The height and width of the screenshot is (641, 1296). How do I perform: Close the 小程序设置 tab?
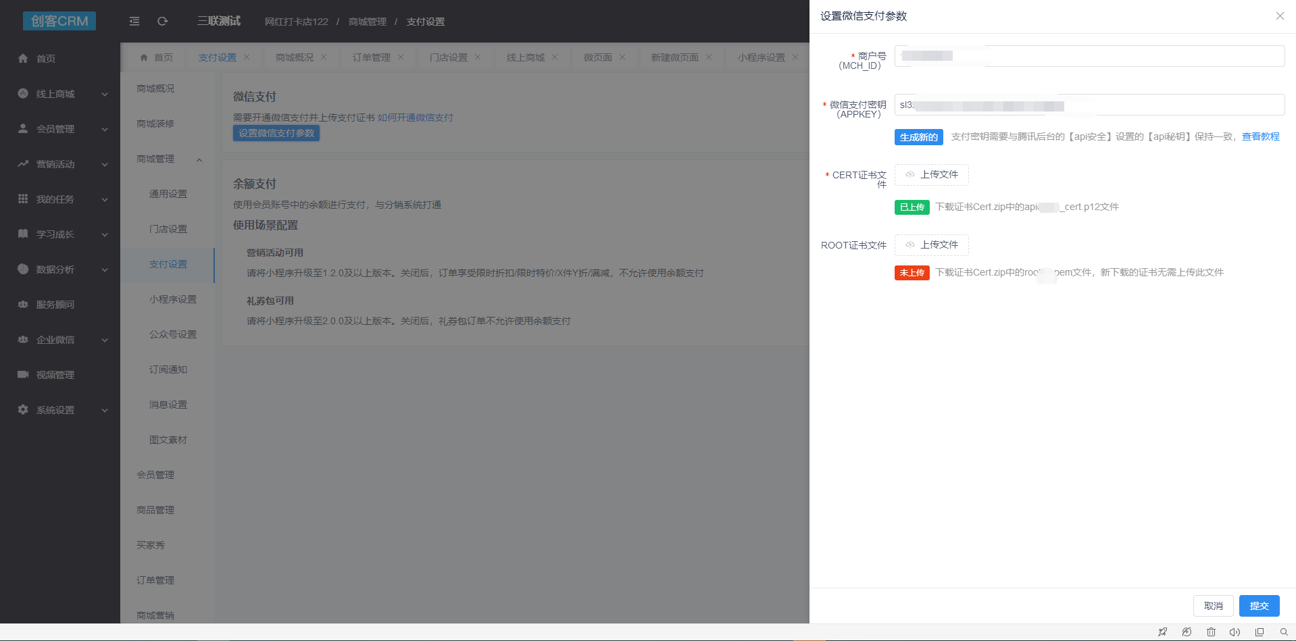795,57
